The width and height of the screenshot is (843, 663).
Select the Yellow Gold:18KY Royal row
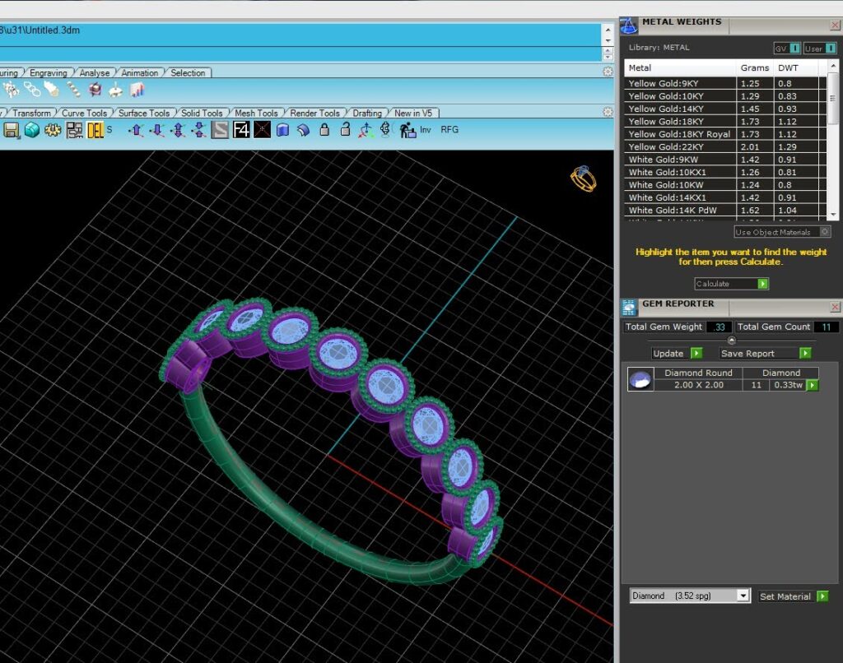click(724, 134)
